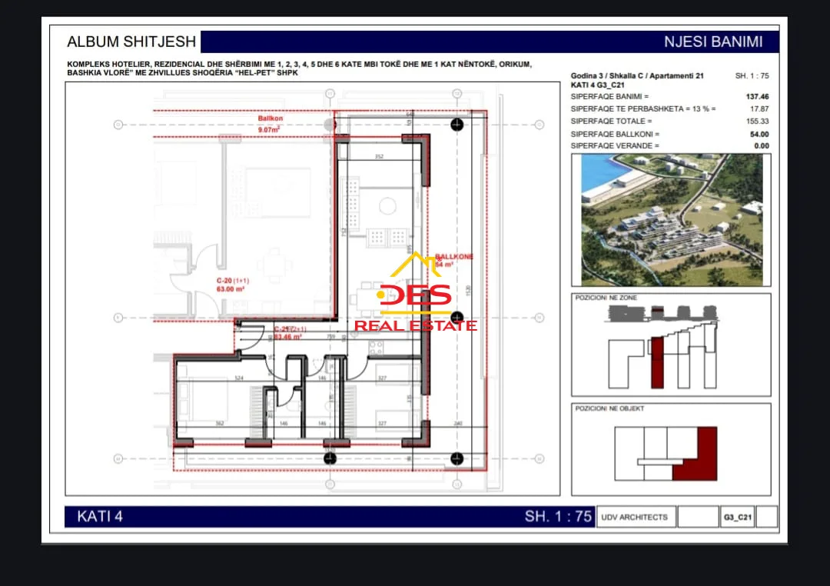Click the "SIPERFAQE TOTALE =" label

611,121
